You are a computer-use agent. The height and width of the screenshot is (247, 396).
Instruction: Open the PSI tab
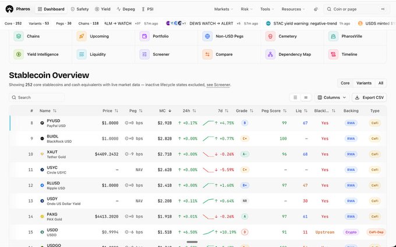pyautogui.click(x=147, y=9)
